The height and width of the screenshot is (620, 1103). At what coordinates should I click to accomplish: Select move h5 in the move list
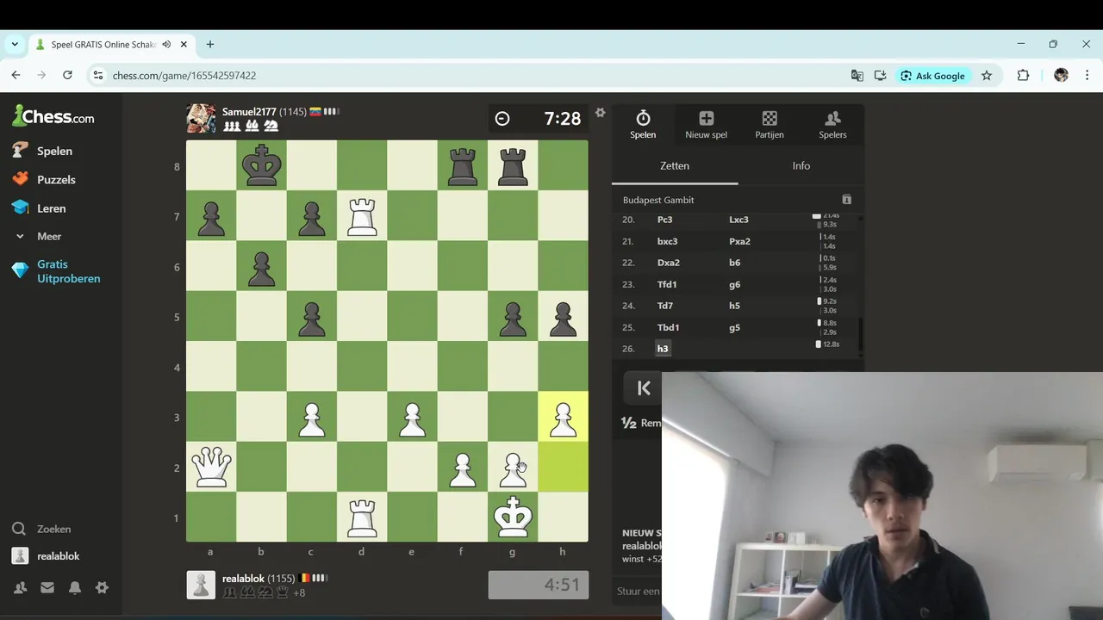click(x=734, y=306)
